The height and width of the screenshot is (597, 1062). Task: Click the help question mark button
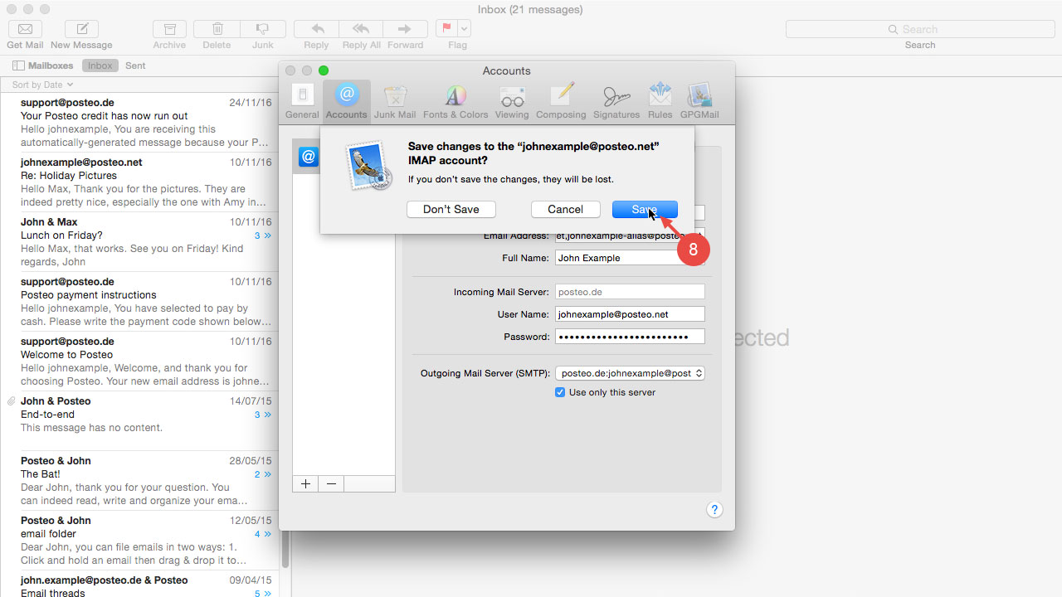tap(714, 509)
